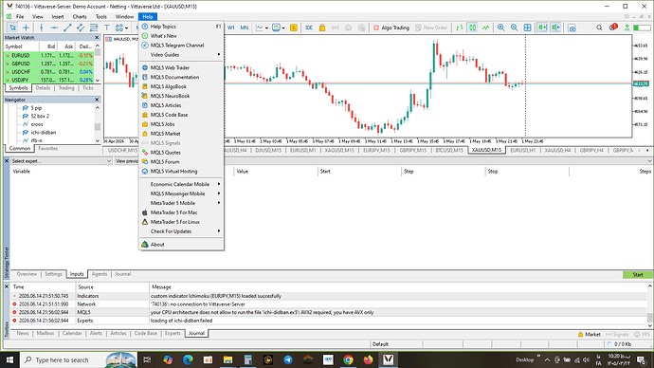The width and height of the screenshot is (654, 368).
Task: Select the text label tool
Action: (107, 28)
